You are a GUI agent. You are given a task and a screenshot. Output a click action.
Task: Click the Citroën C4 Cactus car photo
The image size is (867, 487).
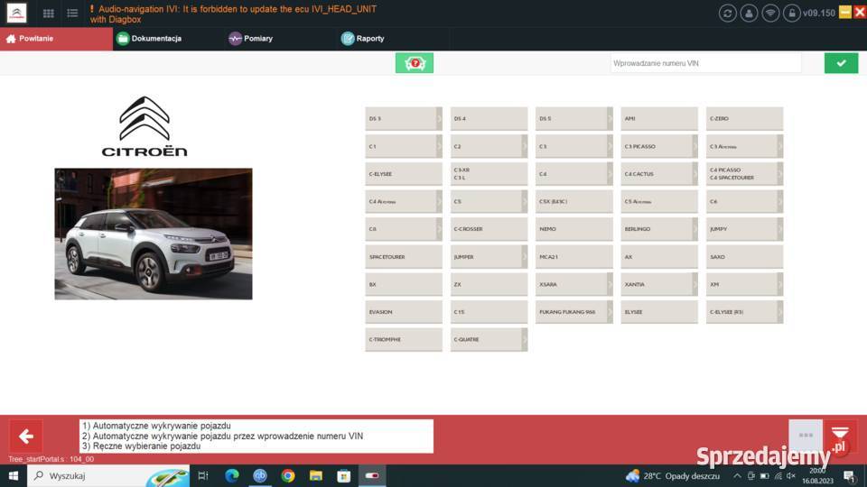tap(154, 234)
